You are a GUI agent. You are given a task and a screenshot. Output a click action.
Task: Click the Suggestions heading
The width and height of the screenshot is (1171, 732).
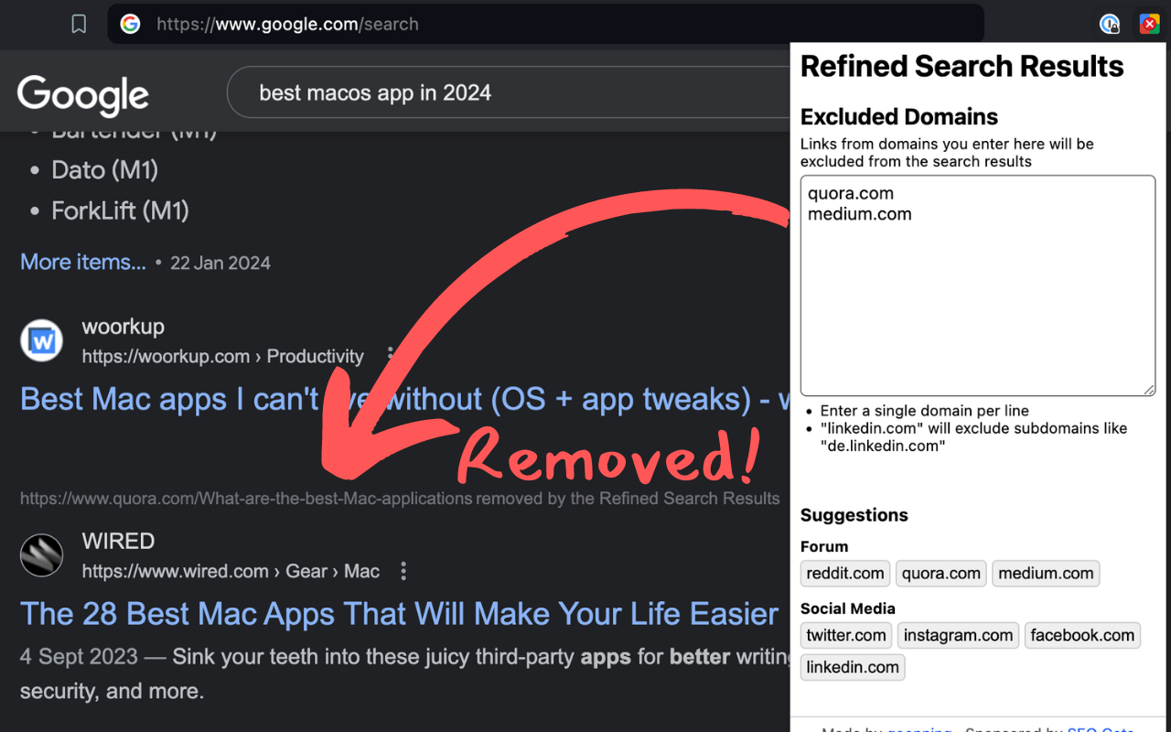point(854,515)
